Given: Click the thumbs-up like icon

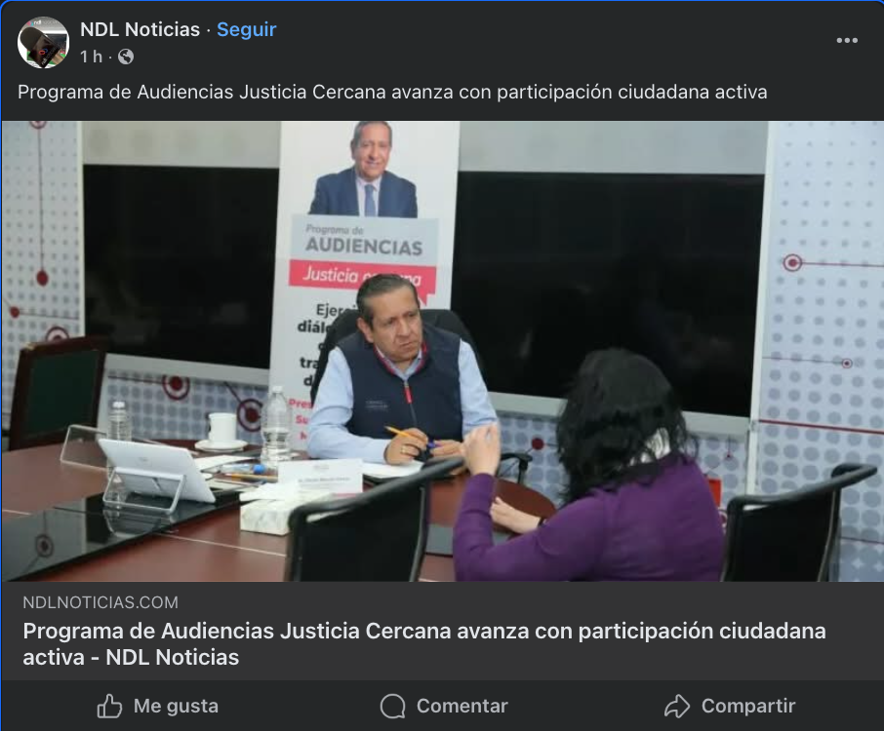Looking at the screenshot, I should (109, 706).
